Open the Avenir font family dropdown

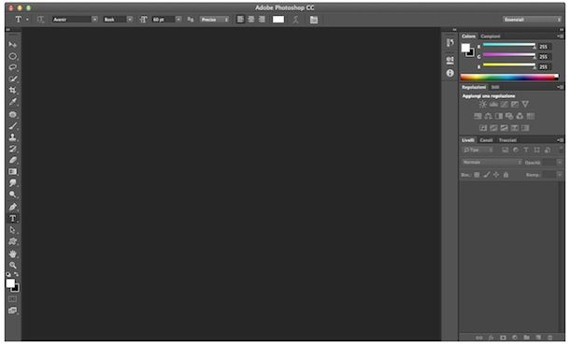[75, 20]
